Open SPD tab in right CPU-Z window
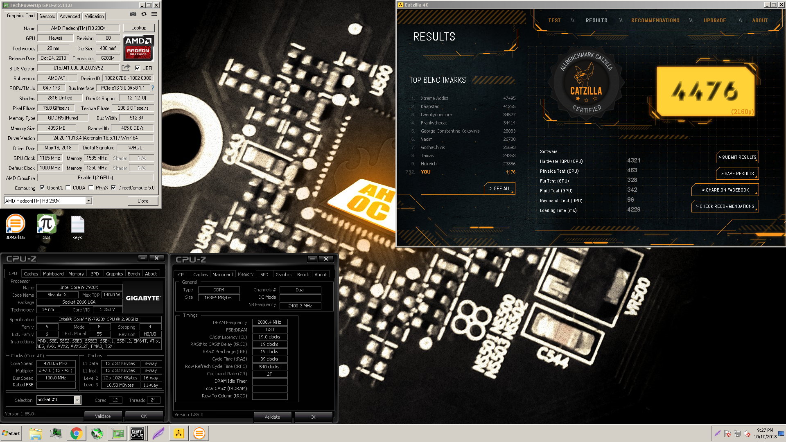The height and width of the screenshot is (442, 786). 264,275
